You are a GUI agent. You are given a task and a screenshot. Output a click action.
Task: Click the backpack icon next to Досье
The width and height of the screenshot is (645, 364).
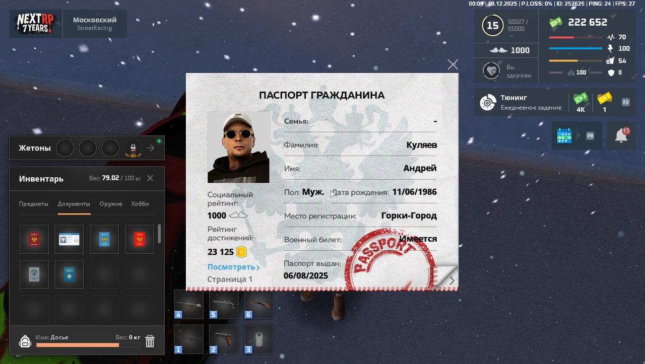pyautogui.click(x=24, y=341)
